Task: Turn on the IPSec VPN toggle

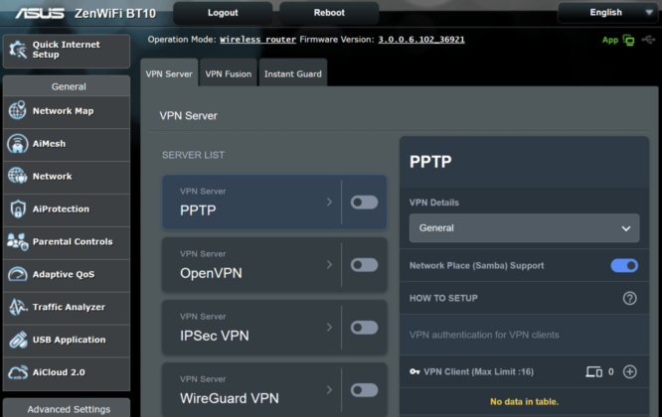Action: pos(364,328)
